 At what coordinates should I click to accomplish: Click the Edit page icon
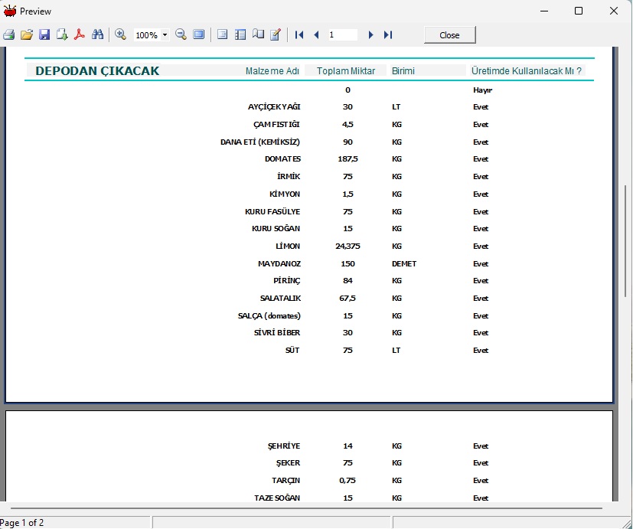(276, 35)
